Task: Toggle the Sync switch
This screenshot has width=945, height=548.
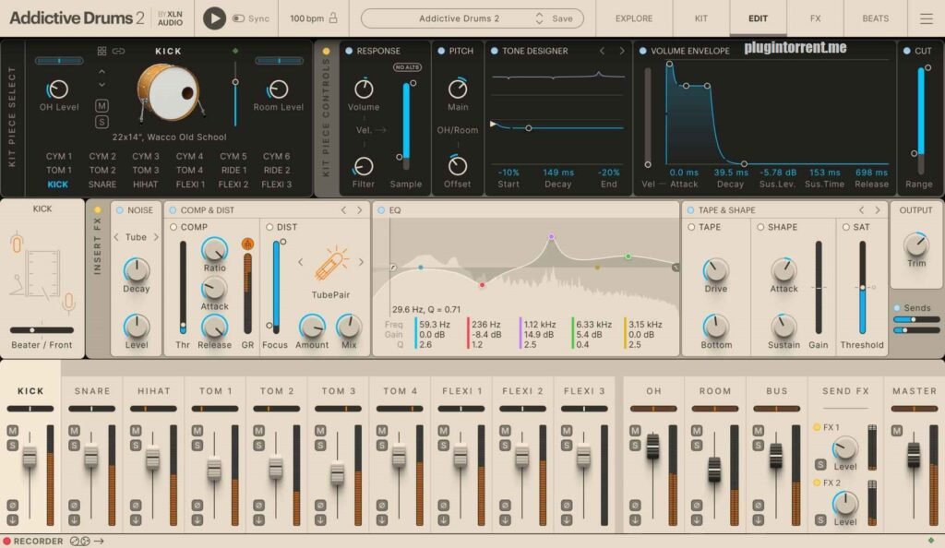Action: point(239,18)
